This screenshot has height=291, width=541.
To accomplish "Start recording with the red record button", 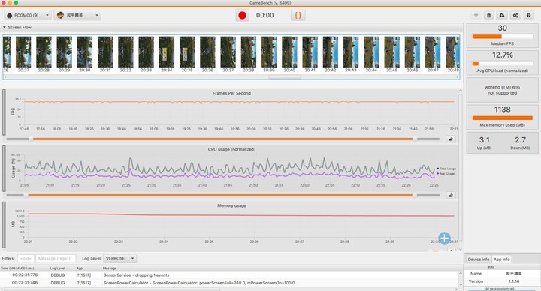I will pyautogui.click(x=242, y=16).
